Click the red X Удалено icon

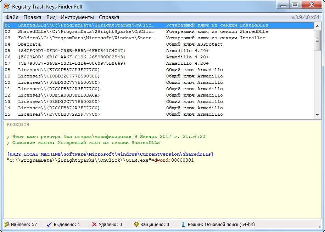(94, 224)
